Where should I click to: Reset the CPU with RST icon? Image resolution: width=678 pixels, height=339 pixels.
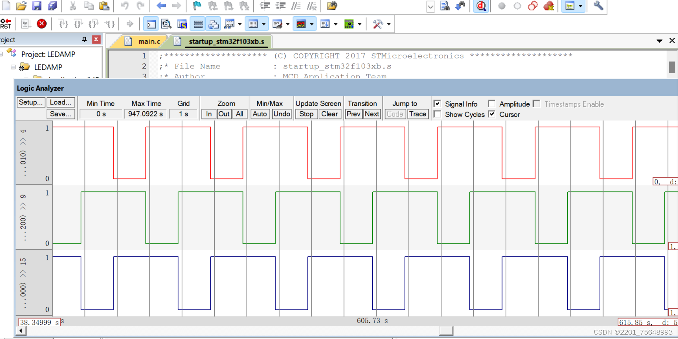coord(6,24)
